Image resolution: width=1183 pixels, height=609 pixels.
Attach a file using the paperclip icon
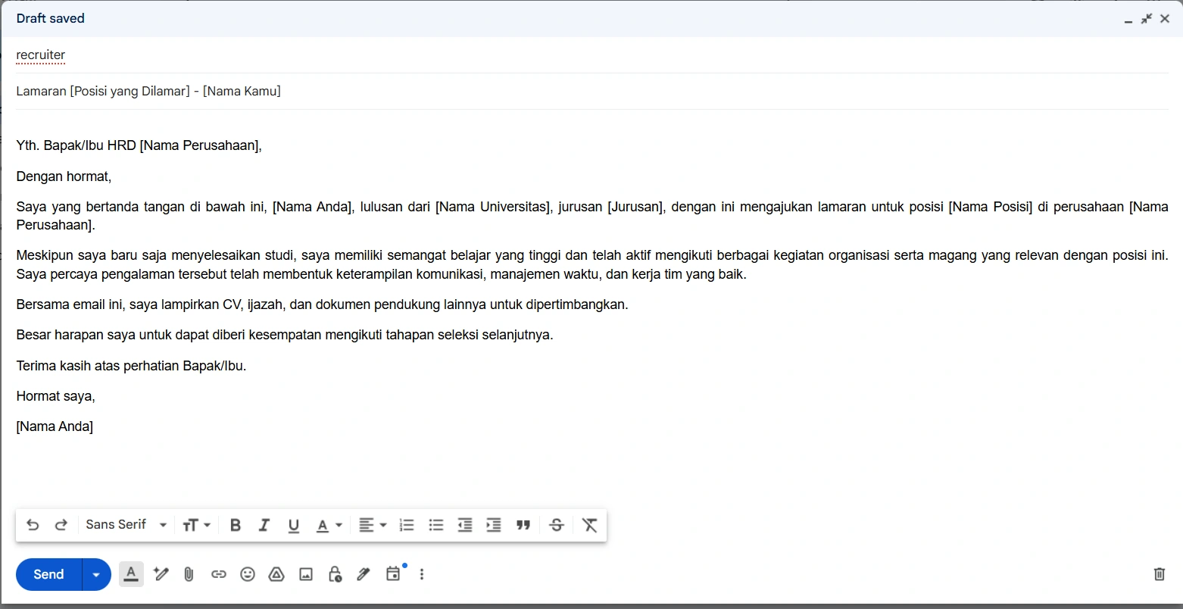click(188, 574)
